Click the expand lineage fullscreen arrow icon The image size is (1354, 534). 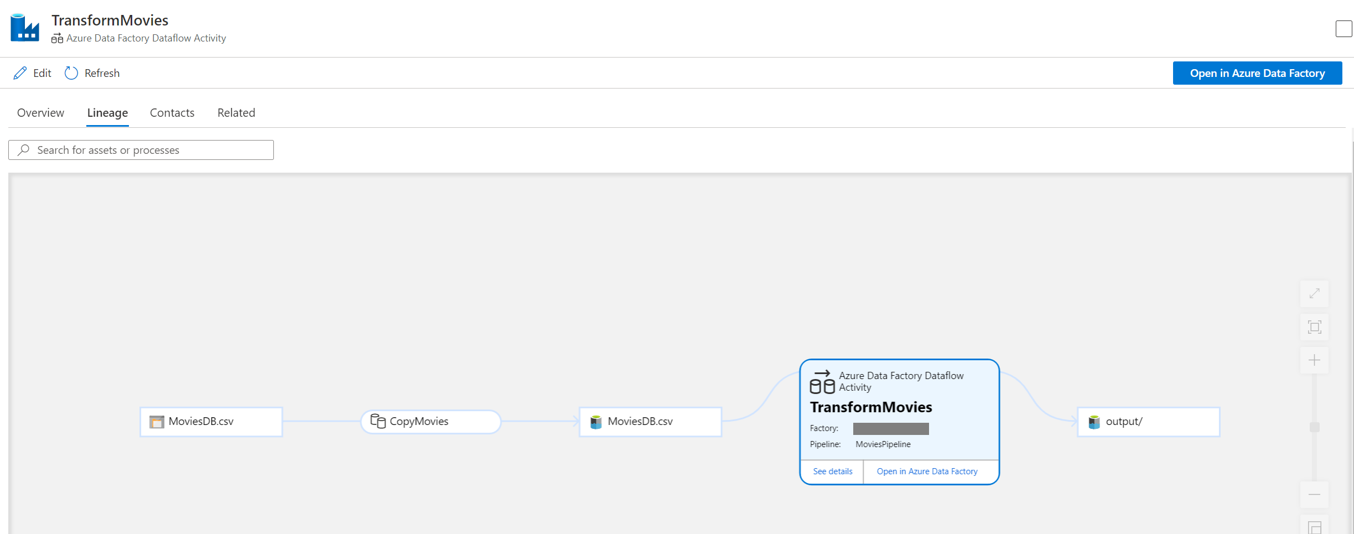(1315, 293)
